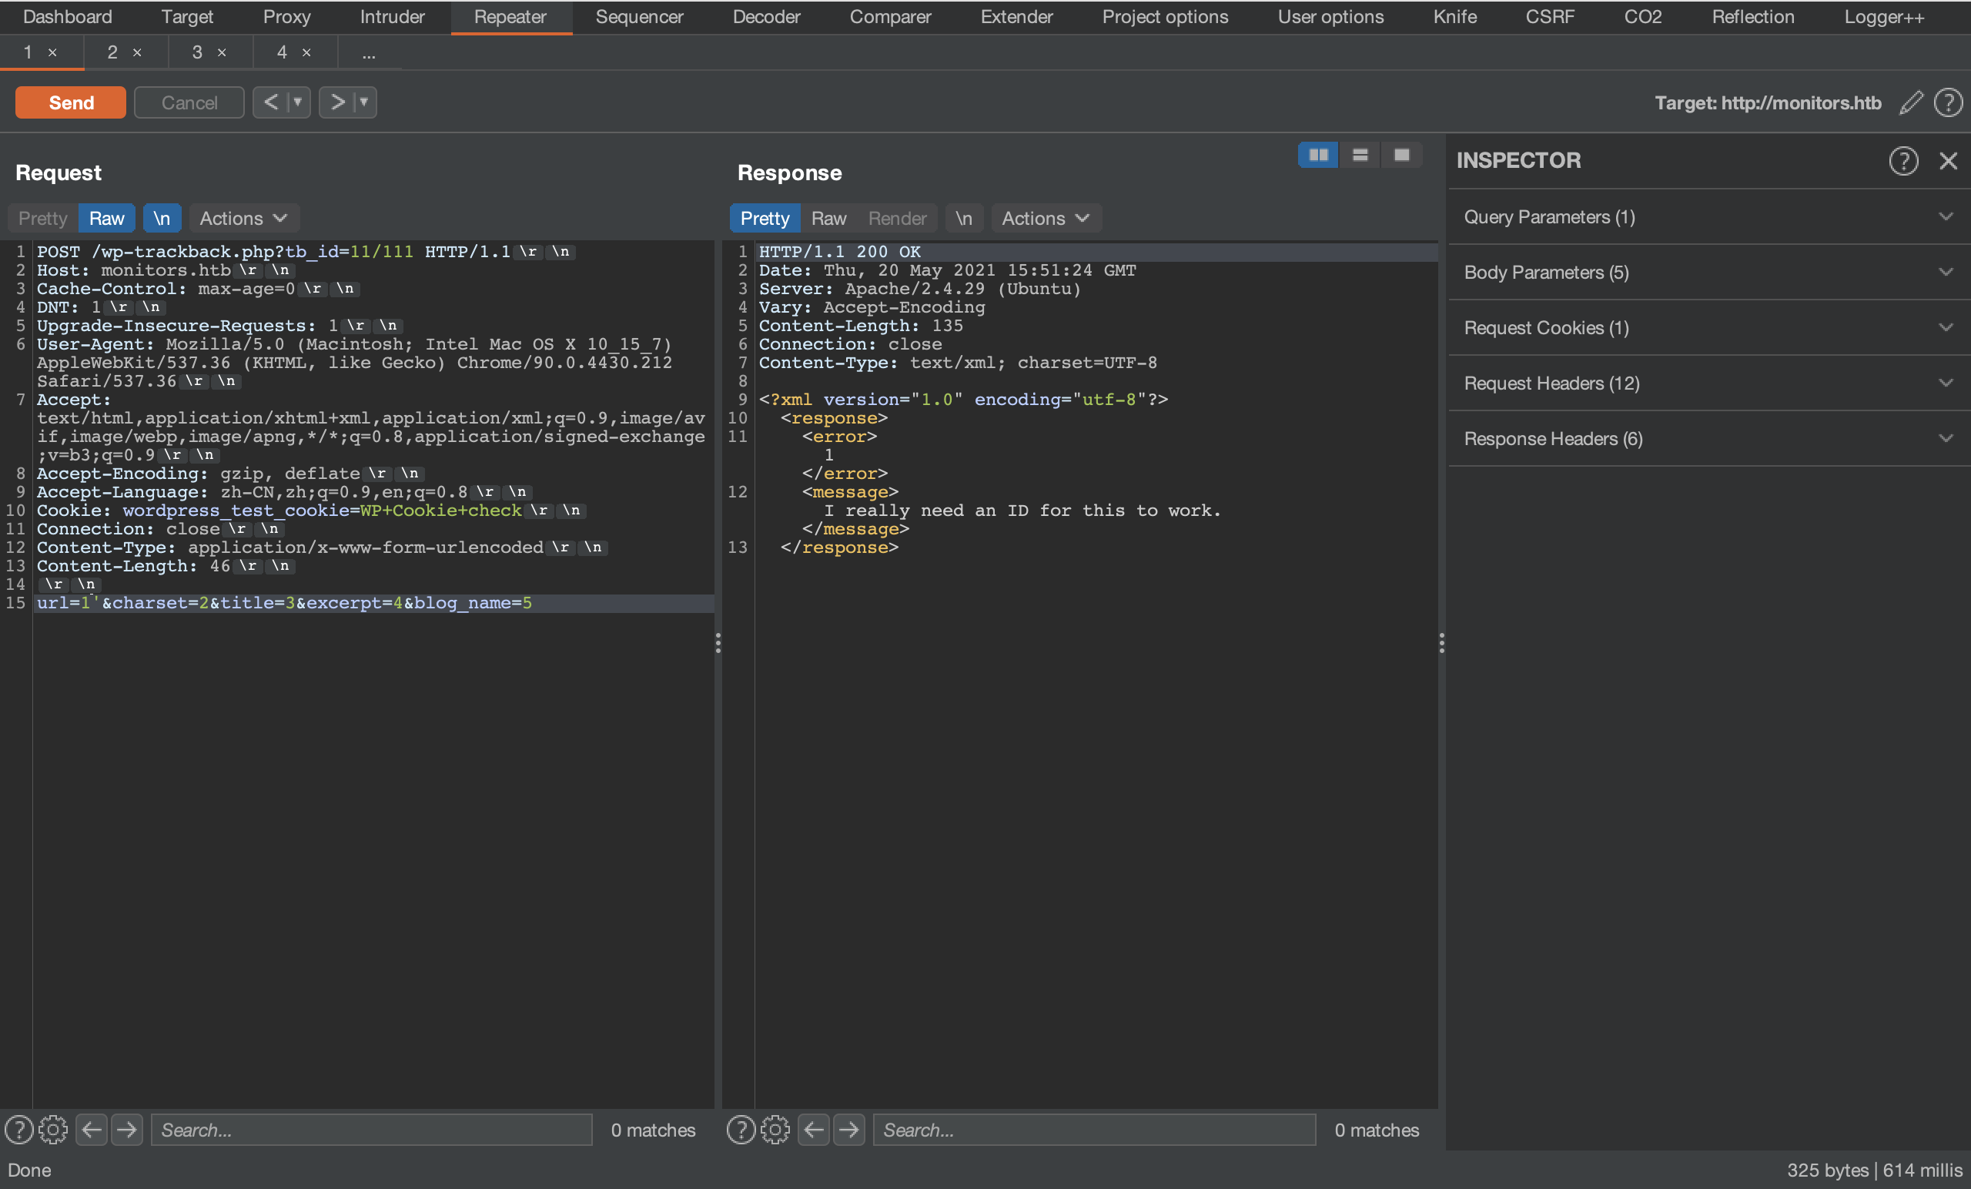Toggle response non-printable \n characters
The width and height of the screenshot is (1971, 1189).
point(964,219)
